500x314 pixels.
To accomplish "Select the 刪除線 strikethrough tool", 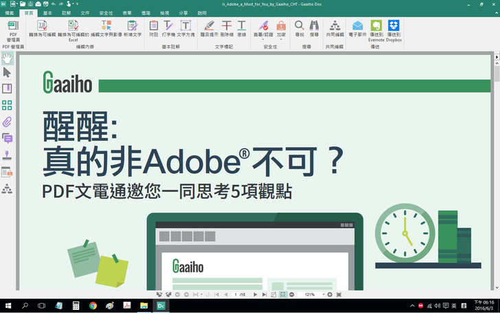I will [227, 29].
